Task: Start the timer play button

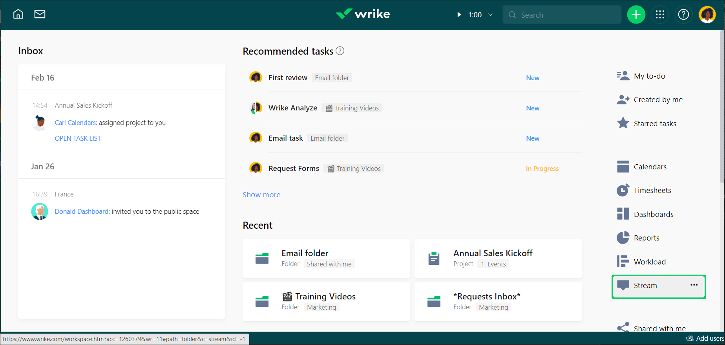Action: [x=459, y=15]
